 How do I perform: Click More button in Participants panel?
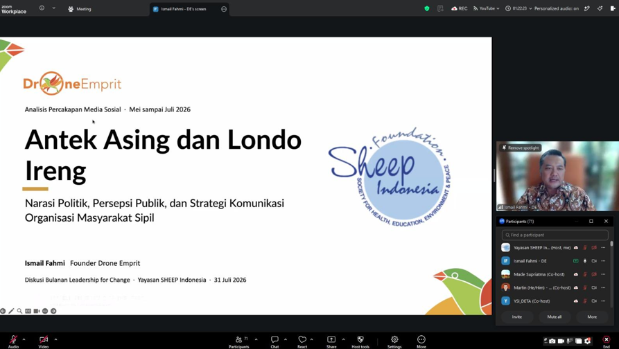click(x=592, y=316)
